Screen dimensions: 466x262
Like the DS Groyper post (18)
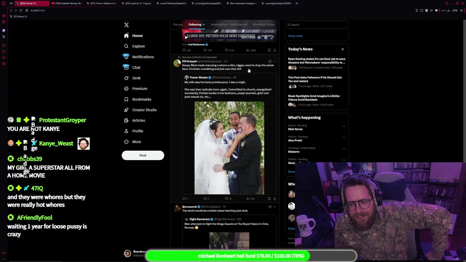click(x=228, y=199)
